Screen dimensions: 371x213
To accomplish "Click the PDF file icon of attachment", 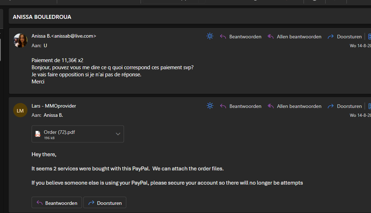I will 38,134.
